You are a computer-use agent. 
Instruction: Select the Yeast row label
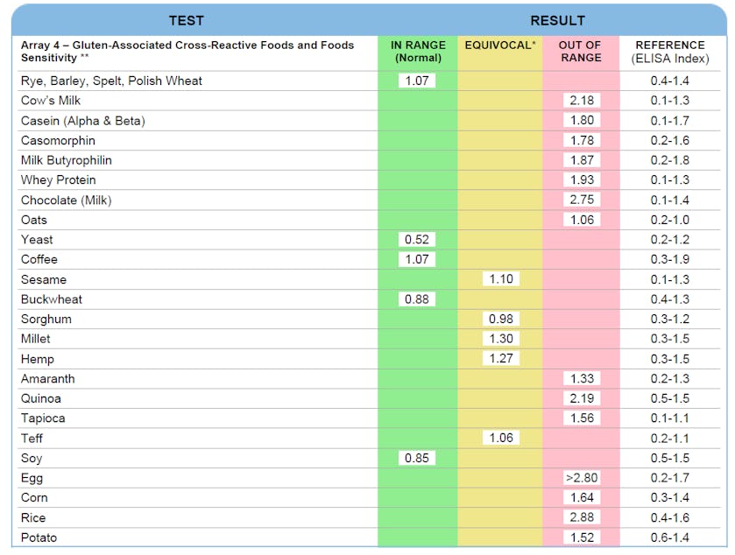[37, 240]
